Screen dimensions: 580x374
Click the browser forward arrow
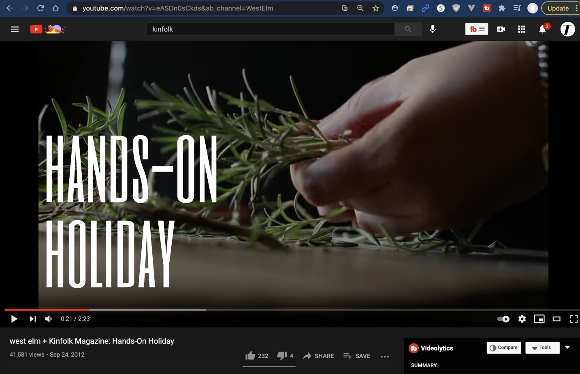tap(25, 8)
